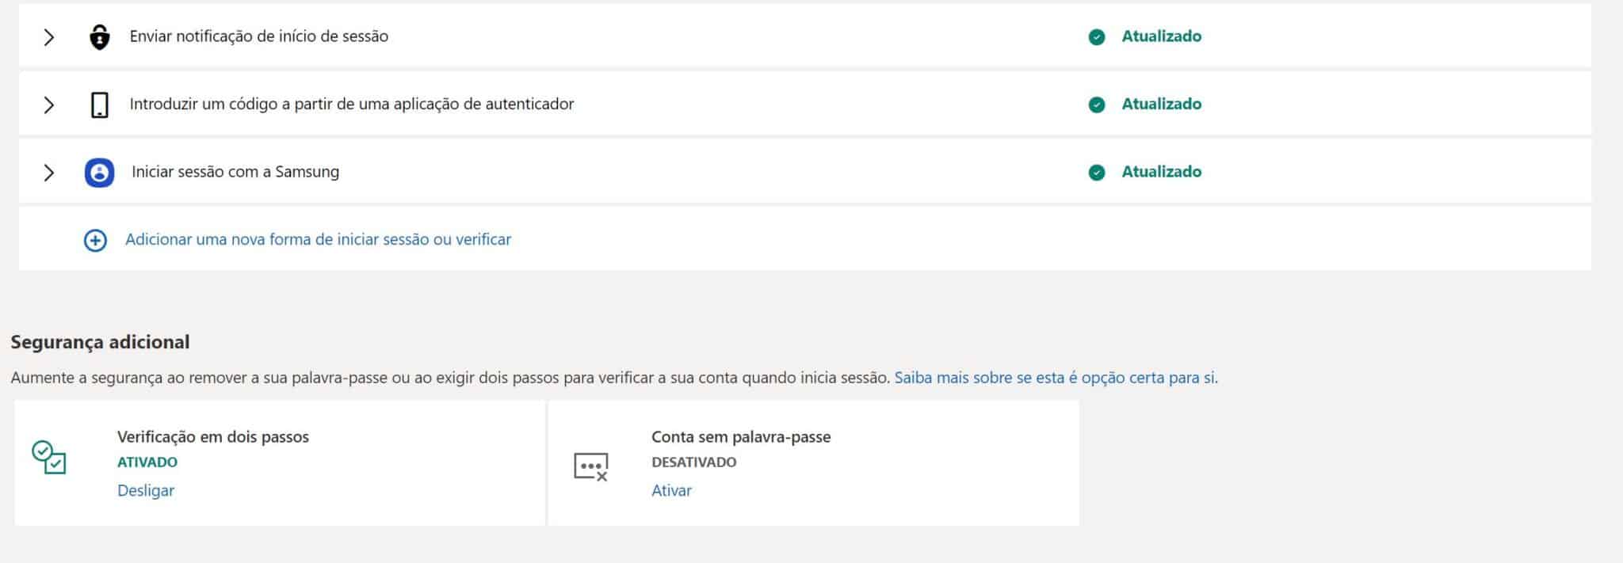
Task: Click the phone icon for authenticator code
Action: (x=99, y=105)
